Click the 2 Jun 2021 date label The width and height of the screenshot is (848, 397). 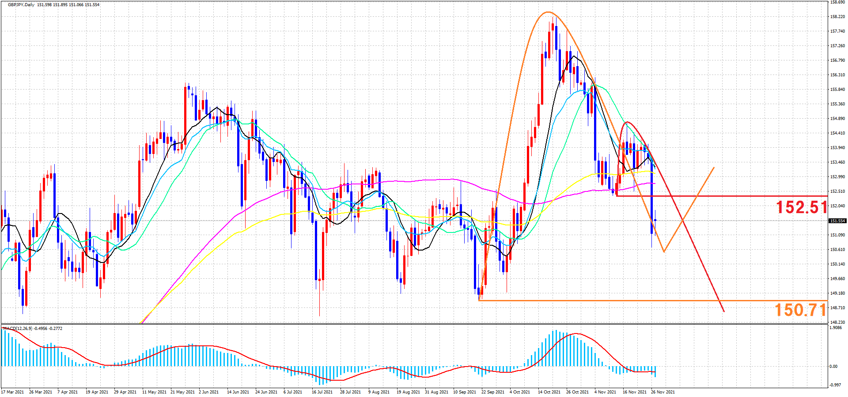[x=208, y=392]
